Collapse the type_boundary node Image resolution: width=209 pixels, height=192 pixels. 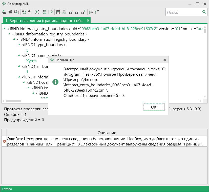[19, 45]
